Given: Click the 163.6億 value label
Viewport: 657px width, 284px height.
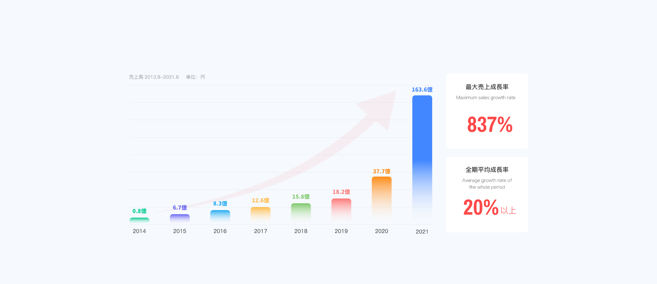Looking at the screenshot, I should click(422, 90).
